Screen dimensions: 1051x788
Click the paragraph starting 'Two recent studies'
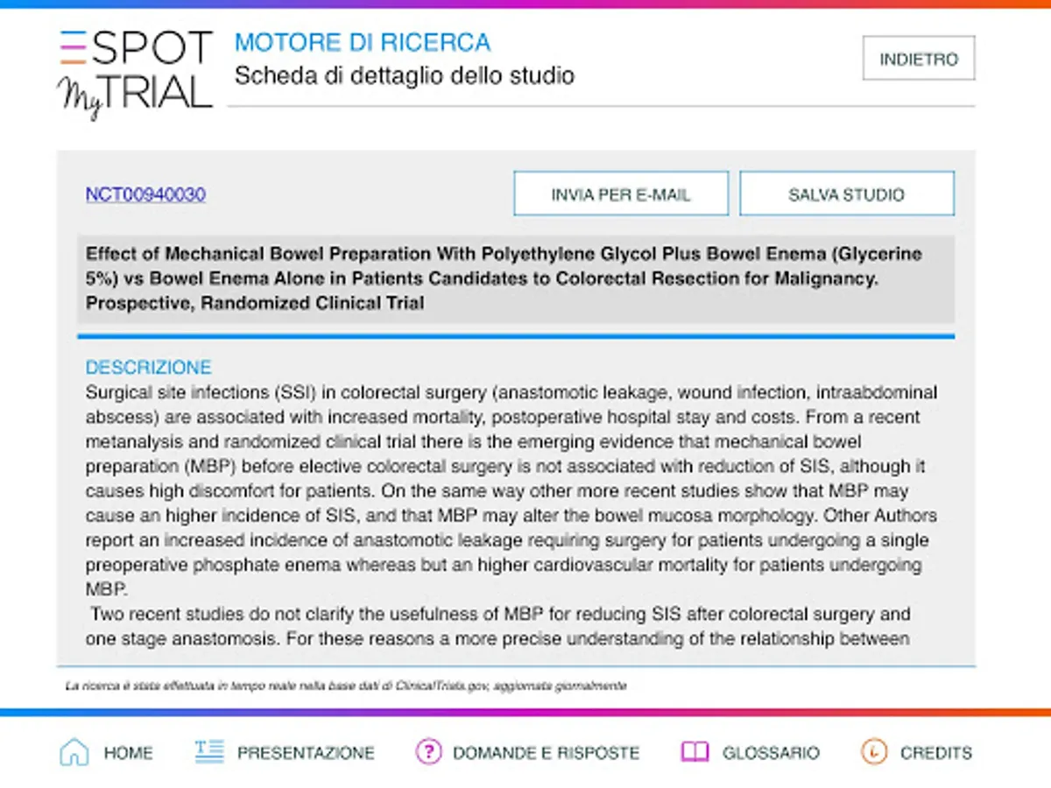(499, 626)
